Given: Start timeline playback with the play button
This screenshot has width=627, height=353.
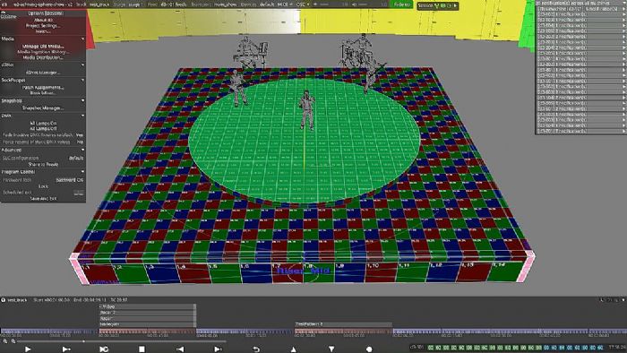Looking at the screenshot, I should tap(28, 349).
